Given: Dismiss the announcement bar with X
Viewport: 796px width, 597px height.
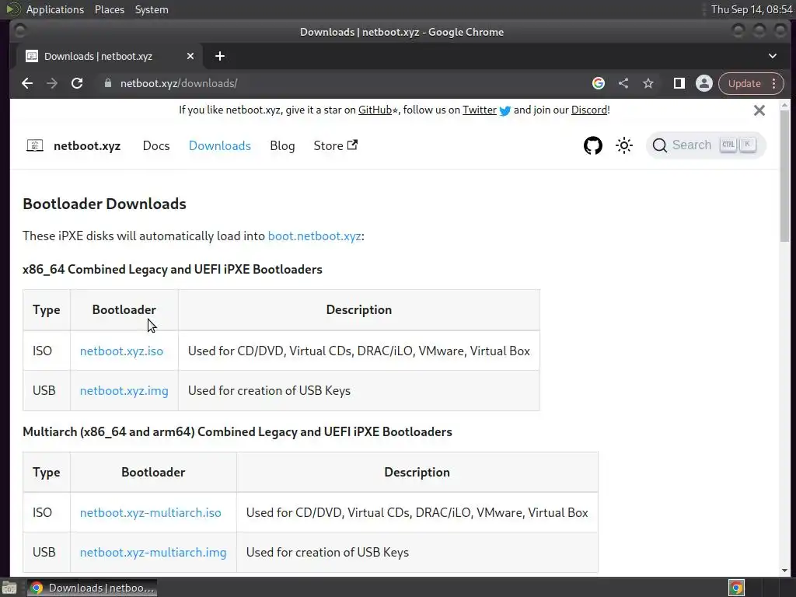Looking at the screenshot, I should (x=759, y=110).
